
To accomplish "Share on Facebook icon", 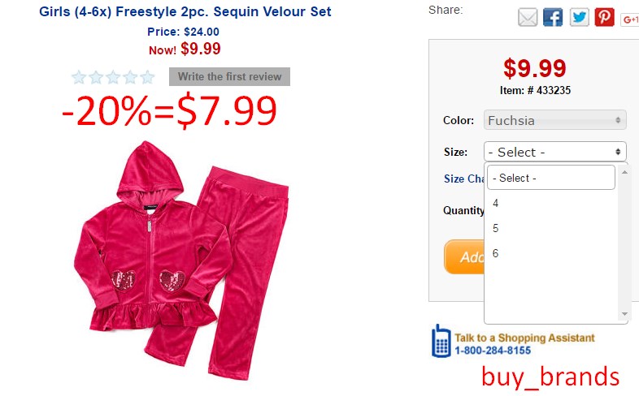I will point(553,18).
